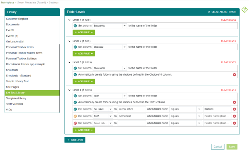This screenshot has width=249, height=155.
Task: Delete the empty 'Select column' rule
Action: click(x=234, y=123)
